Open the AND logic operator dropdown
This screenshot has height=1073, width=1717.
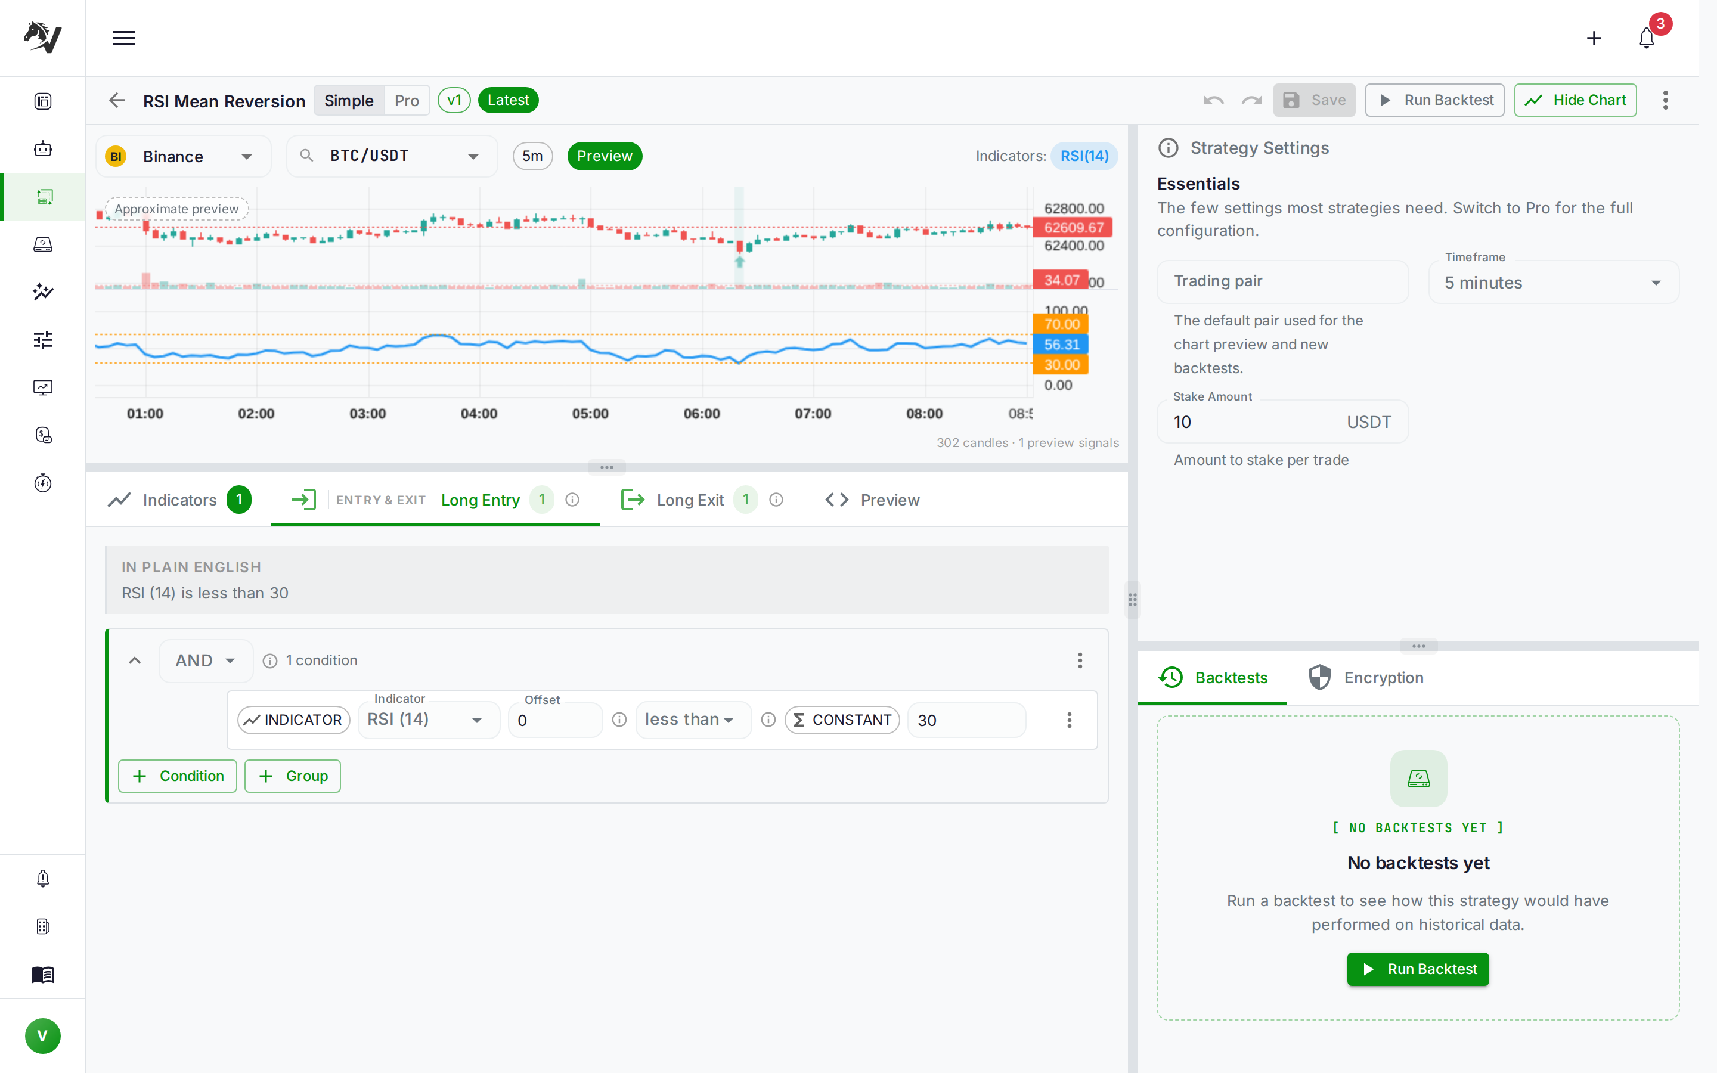click(206, 660)
